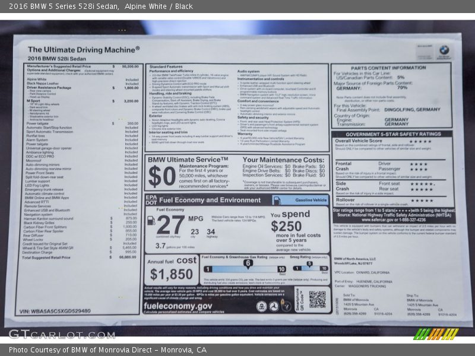Click the Overall Vehicle Score stars
Viewport: 475px width, 356px height.
pyautogui.click(x=420, y=141)
